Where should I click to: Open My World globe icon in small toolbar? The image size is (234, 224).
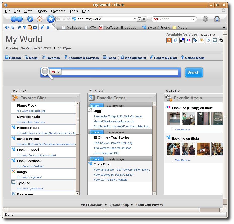pos(7,27)
